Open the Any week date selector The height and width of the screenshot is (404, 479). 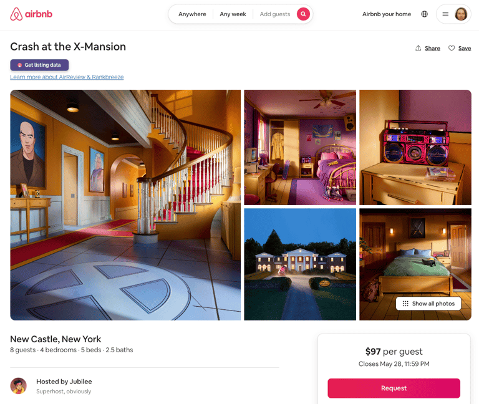tap(233, 14)
